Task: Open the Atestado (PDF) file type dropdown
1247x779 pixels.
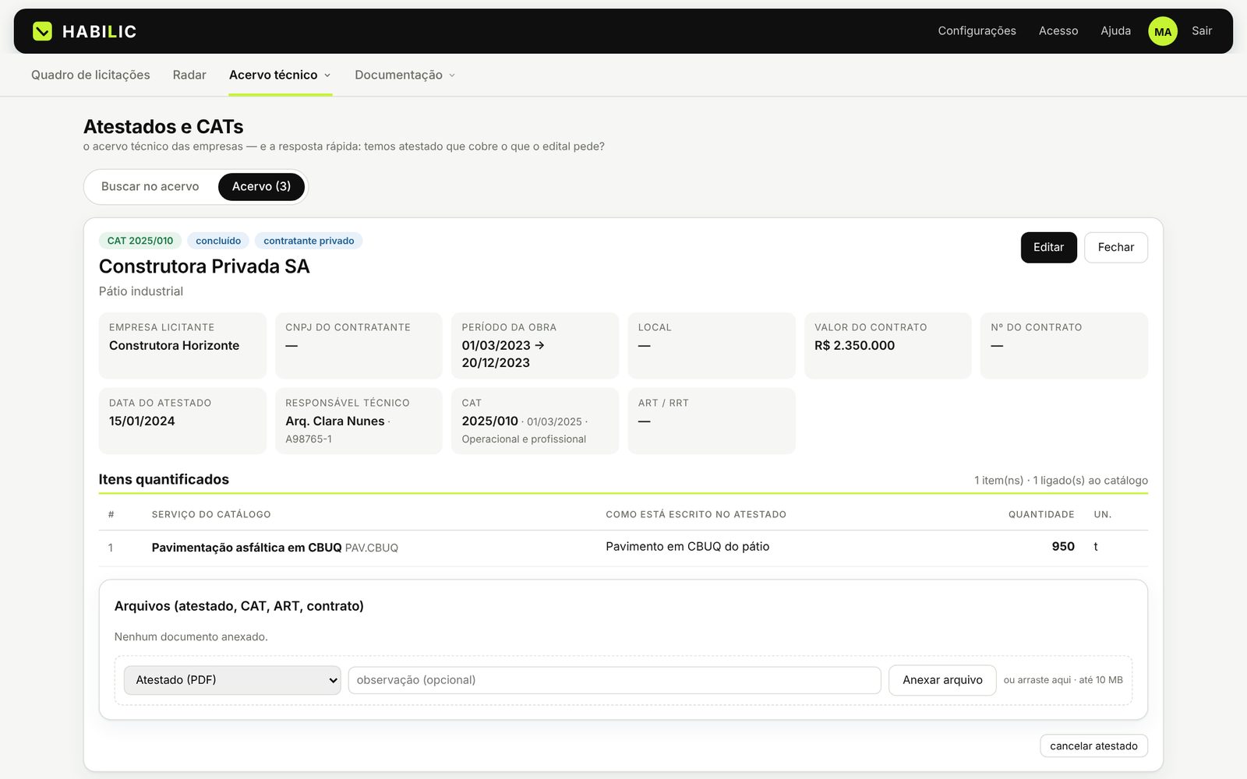Action: 232,680
